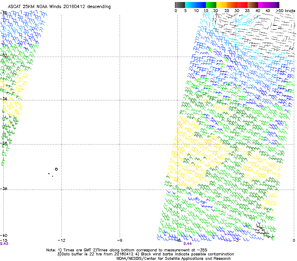297x261 pixels.
Task: Click the note line 'Times are GMT'
Action: [x=75, y=250]
